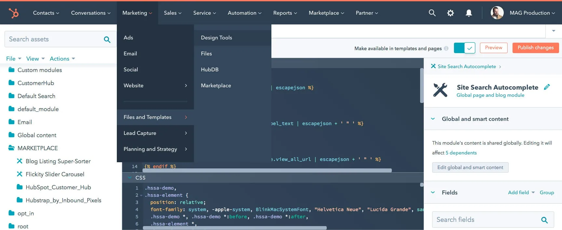Click the HubSpot sprocket logo
Viewport: 562px width, 230px height.
[14, 13]
